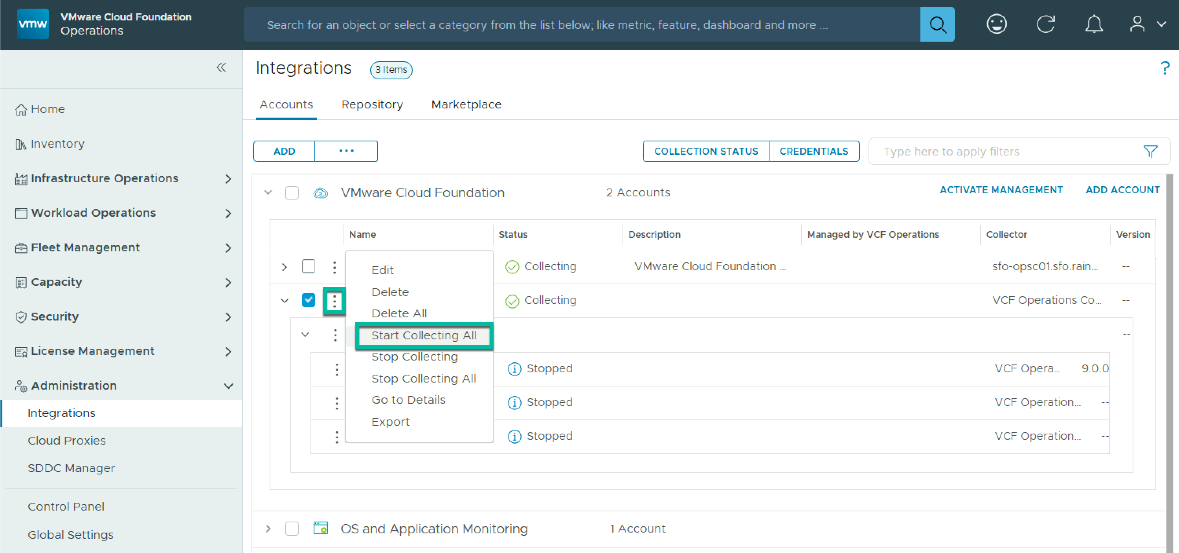Collapse the left navigation sidebar

tap(221, 68)
